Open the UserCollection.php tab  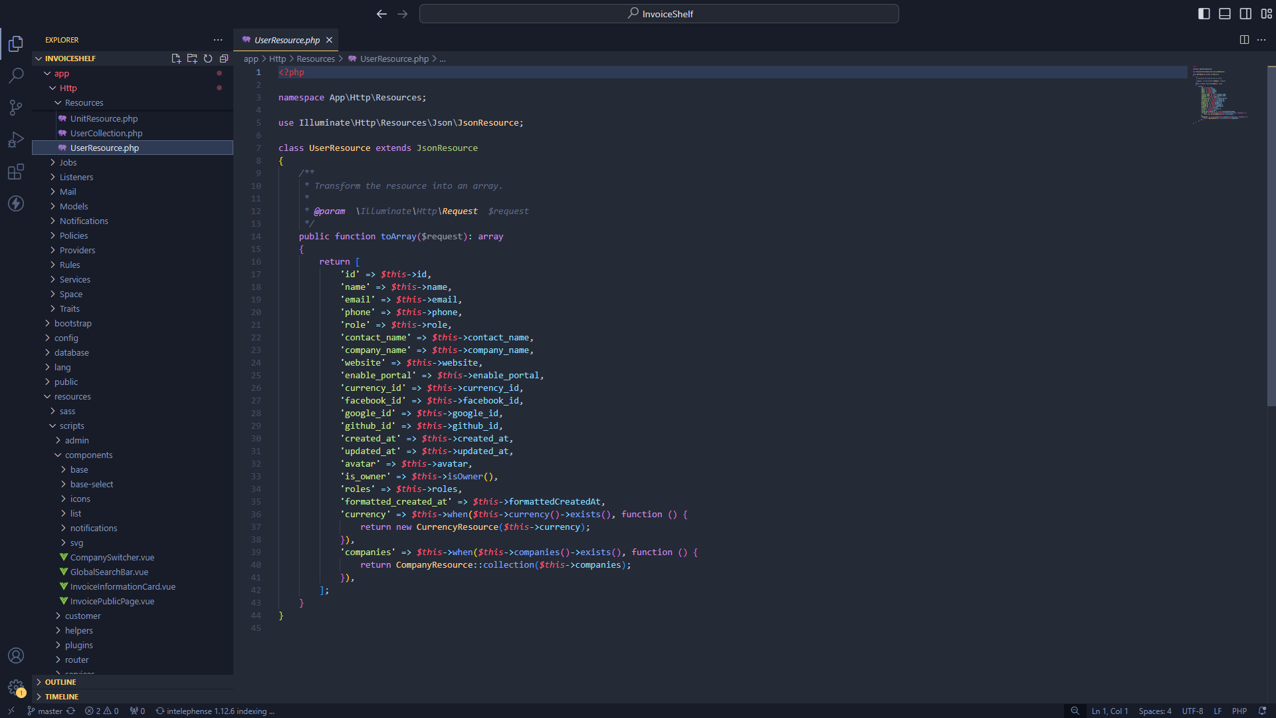[x=105, y=132]
